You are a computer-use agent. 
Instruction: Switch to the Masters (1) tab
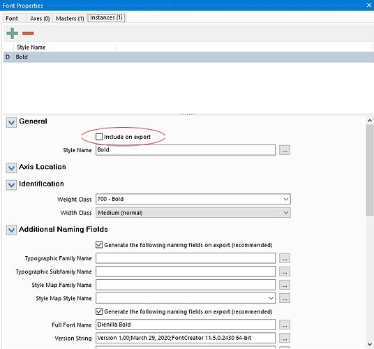70,18
